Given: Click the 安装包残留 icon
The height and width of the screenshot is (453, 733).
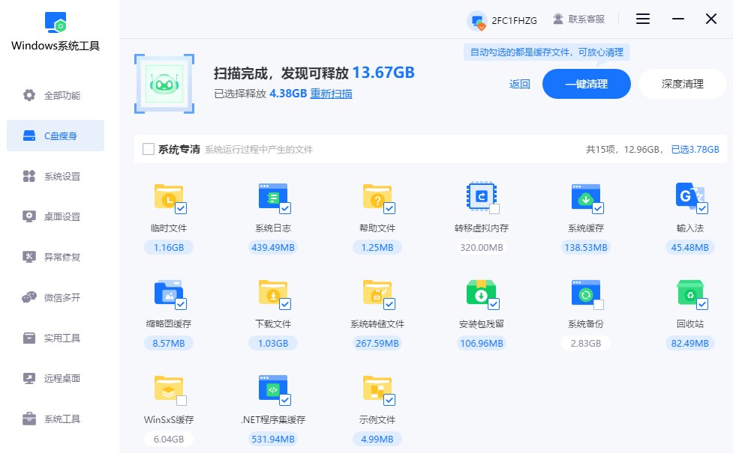Looking at the screenshot, I should [x=481, y=293].
